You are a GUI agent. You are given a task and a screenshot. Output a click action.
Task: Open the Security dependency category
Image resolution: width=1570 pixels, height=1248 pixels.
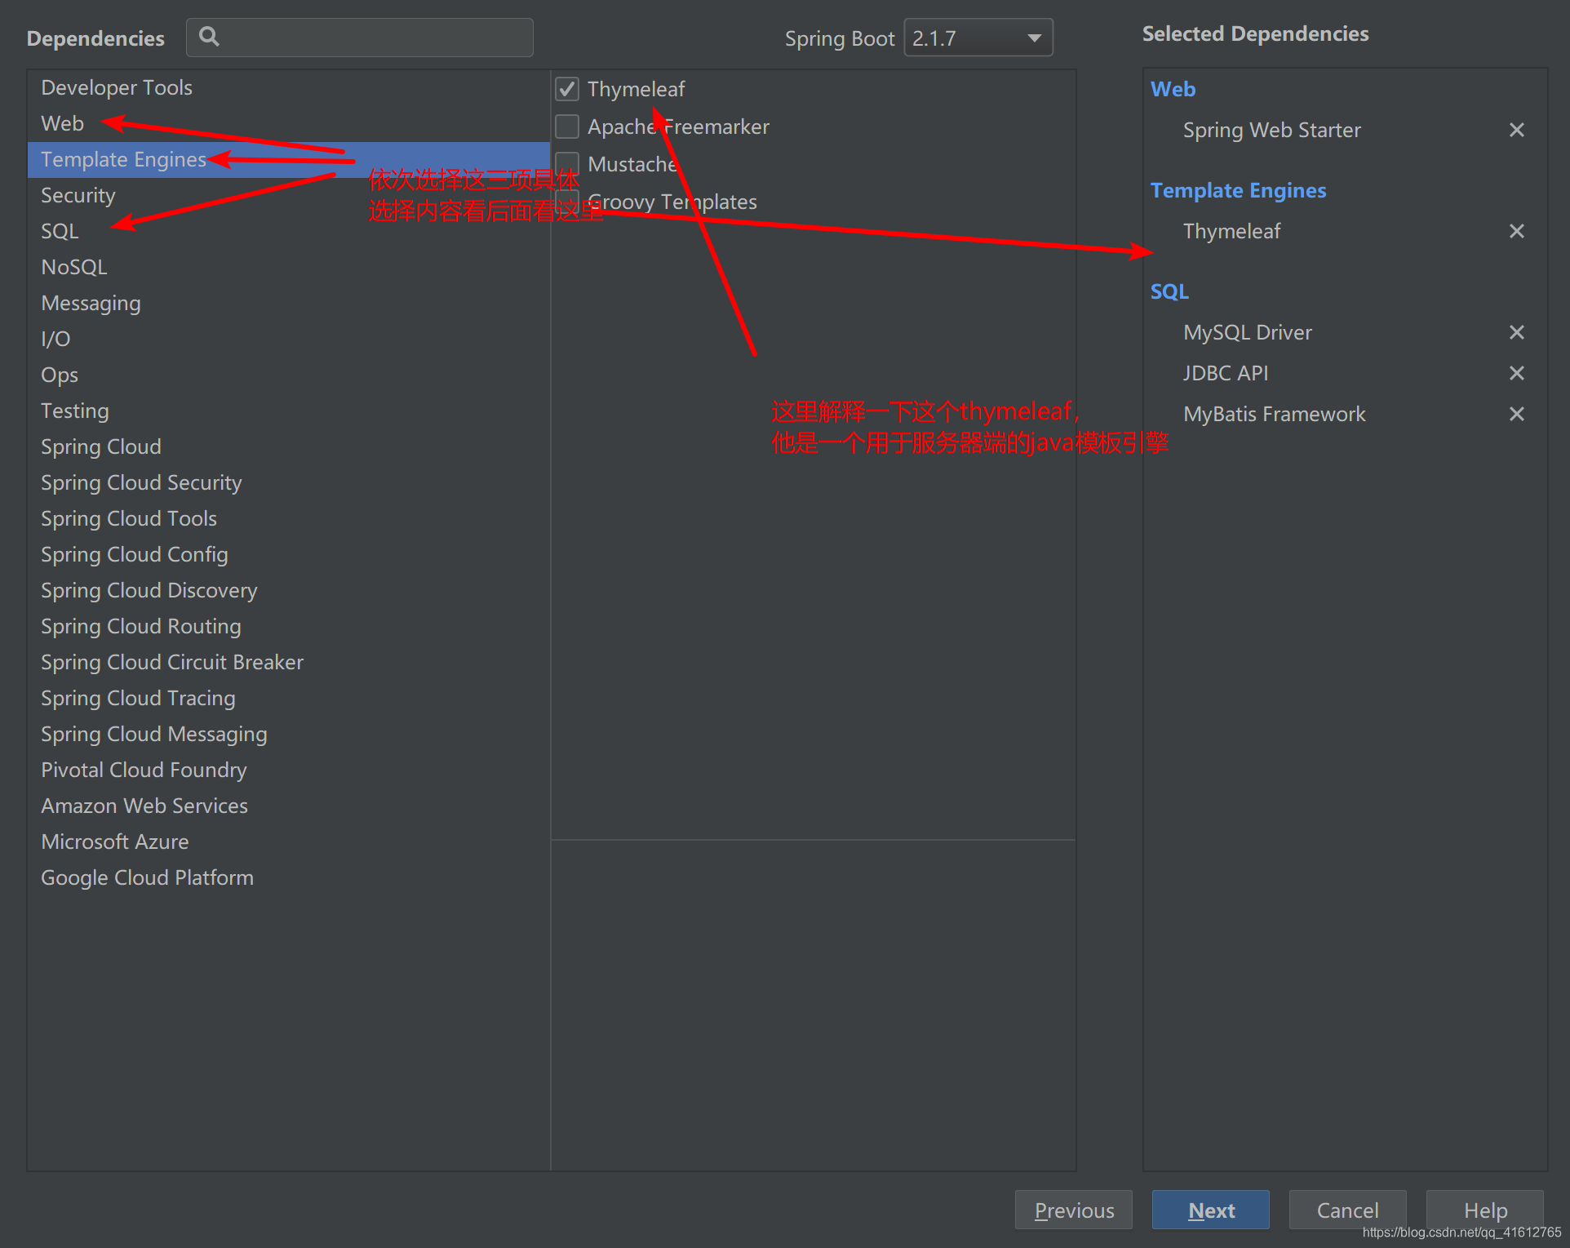coord(78,195)
